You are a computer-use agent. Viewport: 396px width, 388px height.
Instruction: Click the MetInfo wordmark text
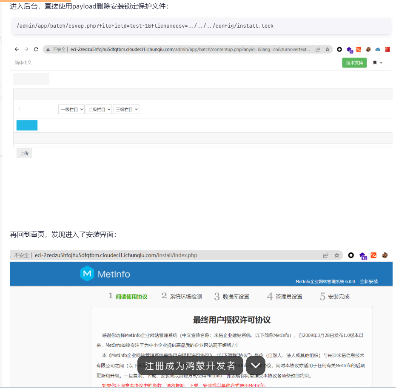(114, 274)
